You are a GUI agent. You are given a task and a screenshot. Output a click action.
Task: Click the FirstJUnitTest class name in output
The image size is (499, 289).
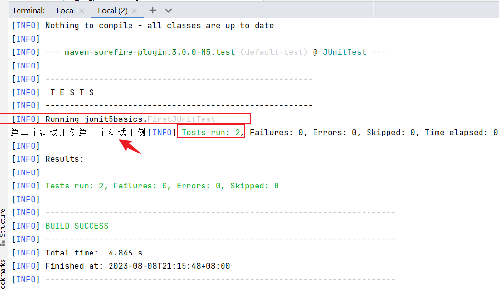point(181,119)
